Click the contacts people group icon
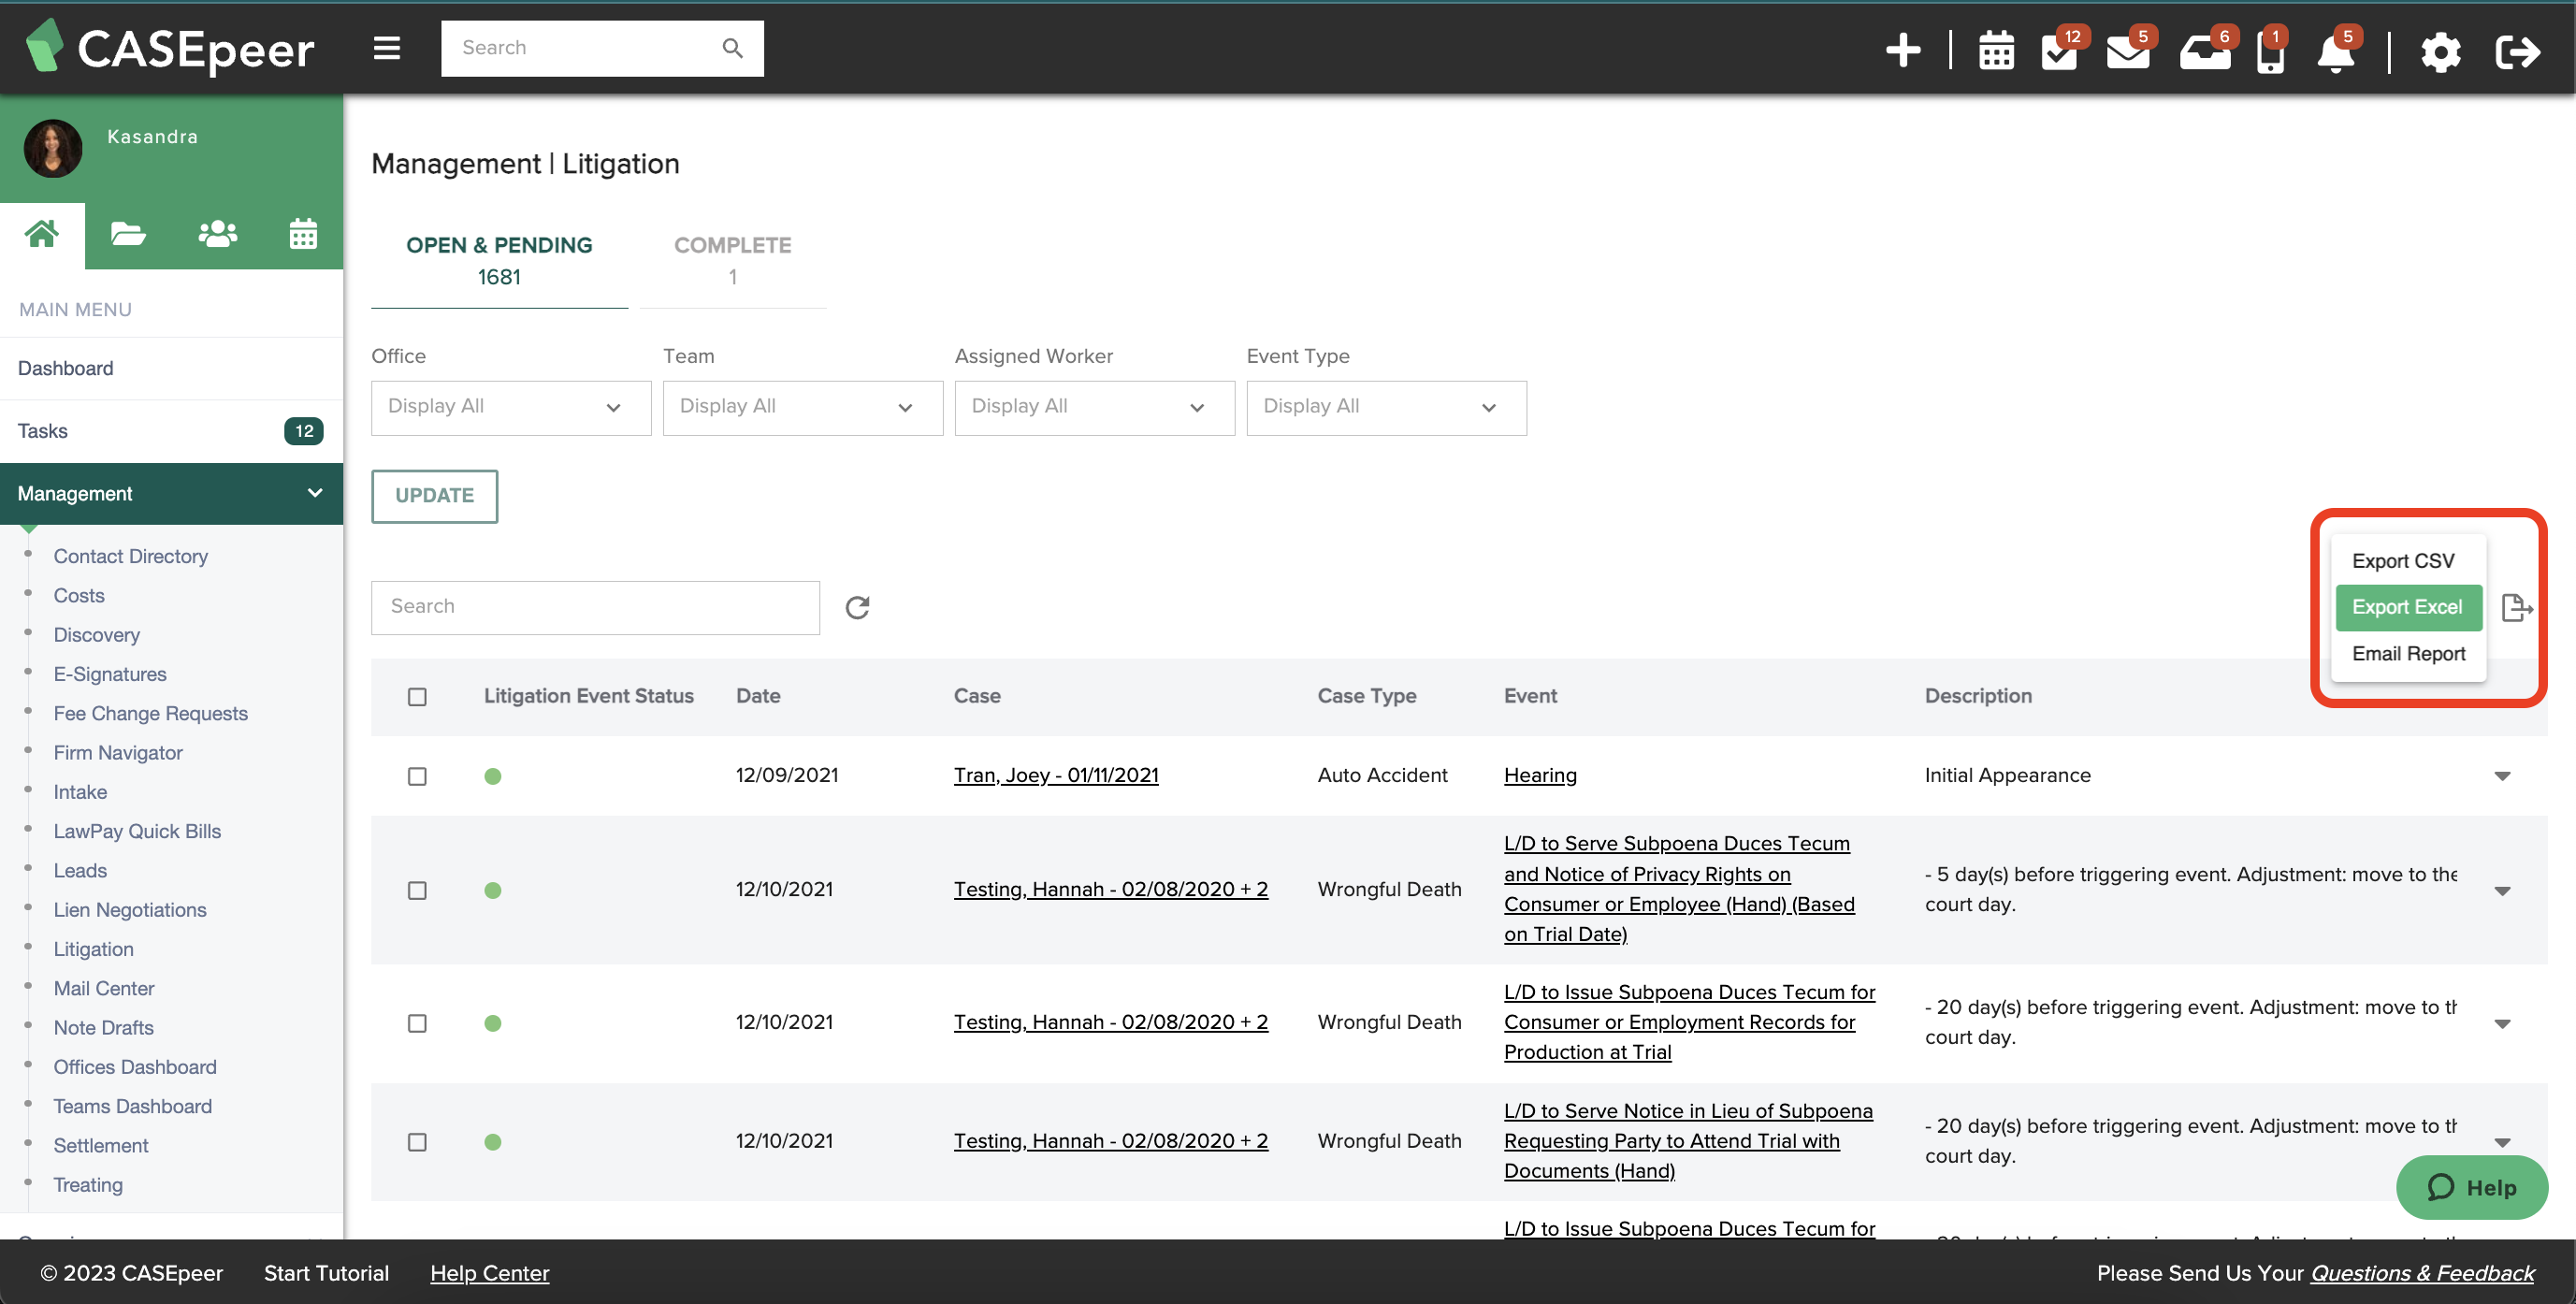2576x1304 pixels. [x=217, y=234]
